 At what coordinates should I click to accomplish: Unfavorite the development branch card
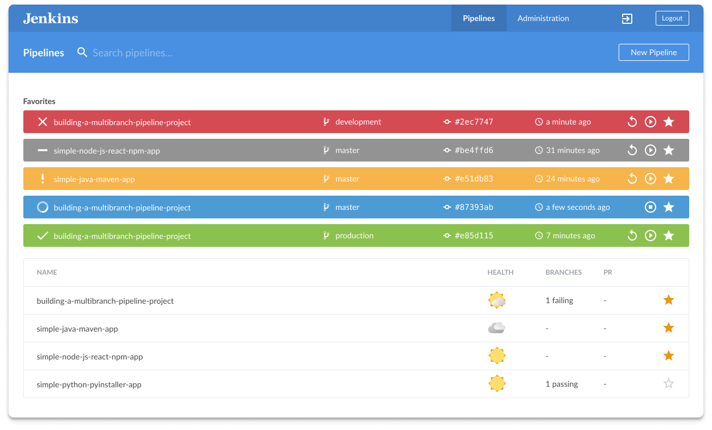(669, 122)
